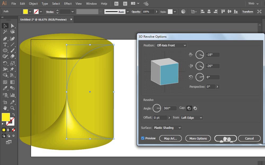The image size is (265, 165).
Task: Select the Blend tool
Action: click(x=12, y=88)
